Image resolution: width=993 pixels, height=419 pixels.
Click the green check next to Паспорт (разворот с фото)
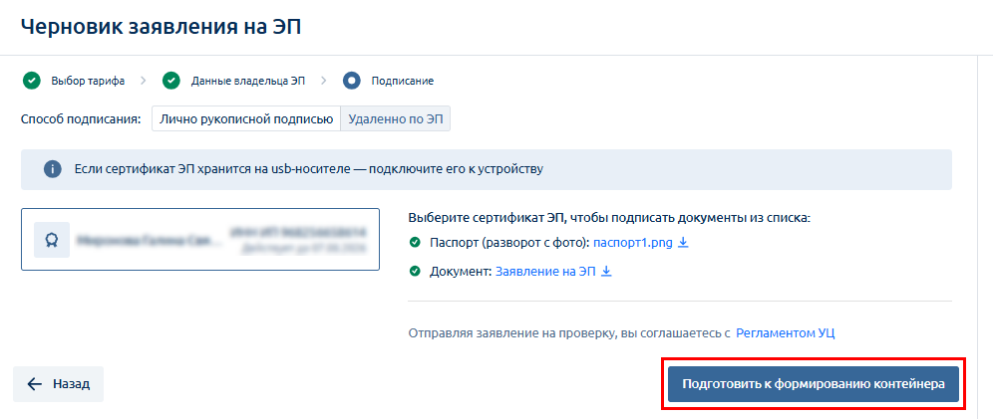point(415,243)
